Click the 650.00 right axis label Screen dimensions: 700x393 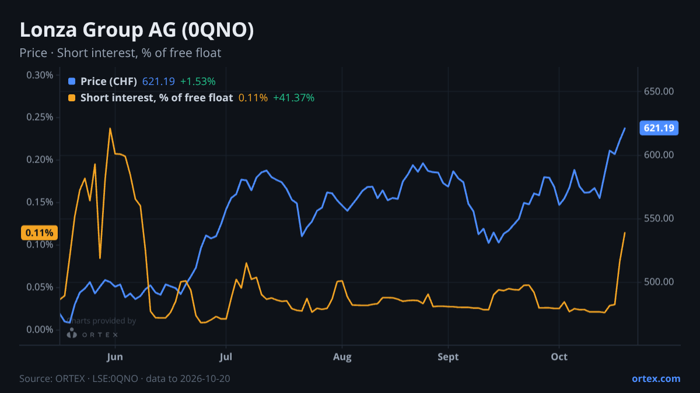click(659, 91)
